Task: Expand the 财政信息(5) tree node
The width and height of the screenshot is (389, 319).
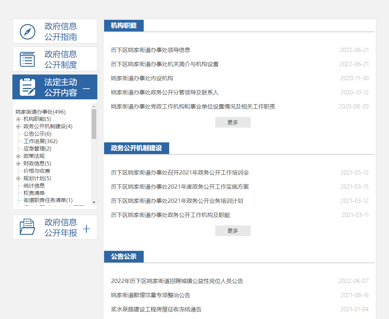Action: coord(18,164)
